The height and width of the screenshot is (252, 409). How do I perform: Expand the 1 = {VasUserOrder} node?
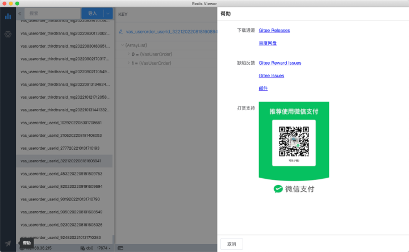click(128, 63)
